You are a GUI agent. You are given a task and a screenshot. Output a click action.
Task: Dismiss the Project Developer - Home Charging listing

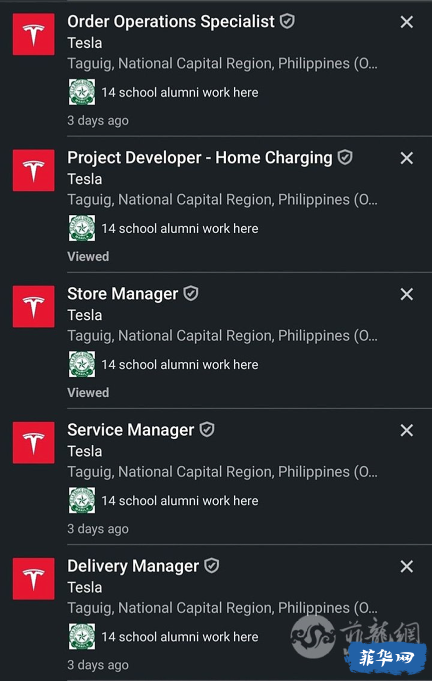[407, 158]
